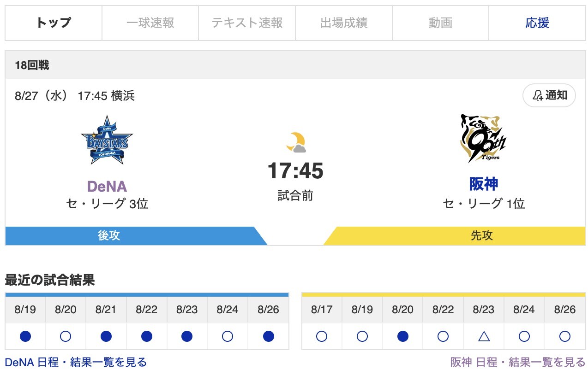This screenshot has height=375, width=588.
Task: Switch to the 一球速報 tab
Action: tap(150, 23)
